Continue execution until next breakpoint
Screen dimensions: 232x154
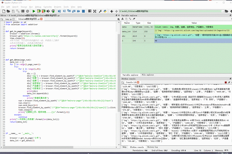[x=79, y=11]
